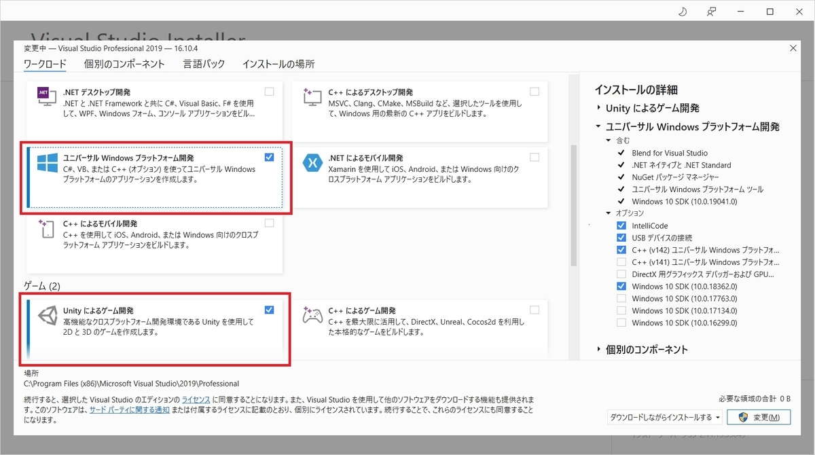Image resolution: width=815 pixels, height=455 pixels.
Task: Click the ゲーム (2) category heading
Action: [42, 286]
